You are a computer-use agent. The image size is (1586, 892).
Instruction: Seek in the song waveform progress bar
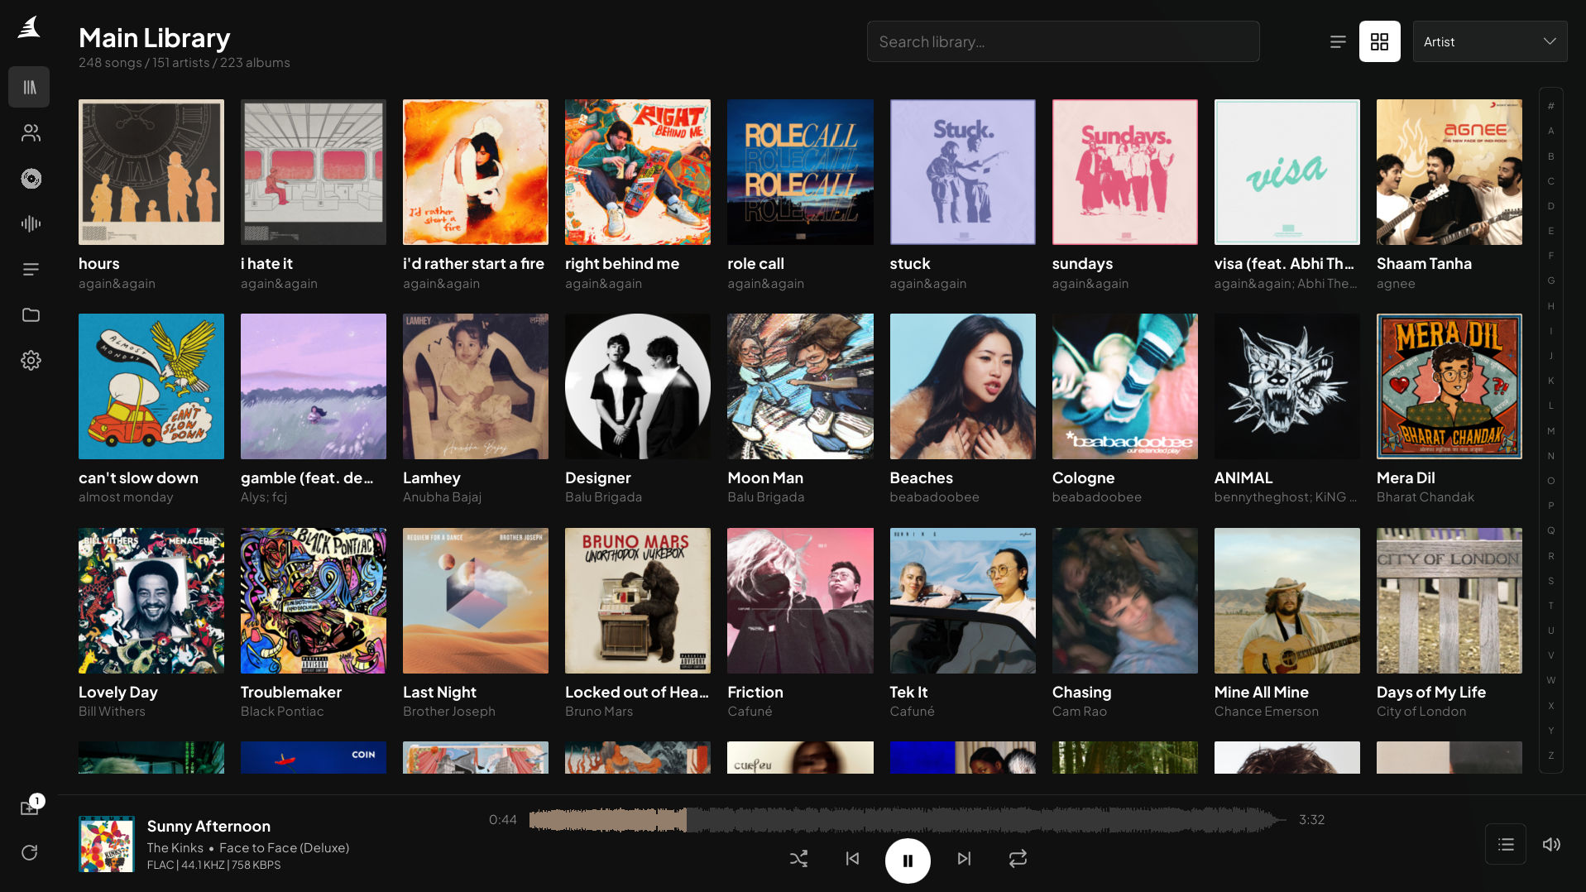coord(907,820)
